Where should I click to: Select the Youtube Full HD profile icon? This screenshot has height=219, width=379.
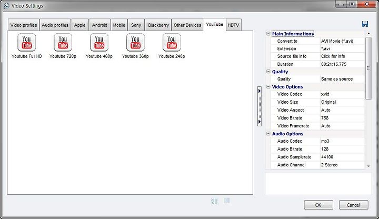click(27, 43)
